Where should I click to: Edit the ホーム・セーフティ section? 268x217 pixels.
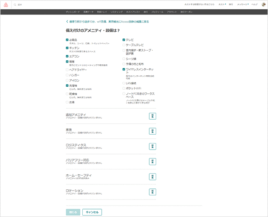(x=152, y=177)
